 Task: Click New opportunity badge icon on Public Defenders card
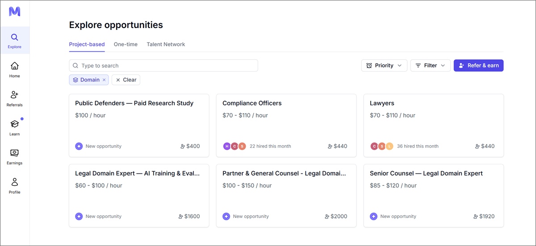(79, 146)
